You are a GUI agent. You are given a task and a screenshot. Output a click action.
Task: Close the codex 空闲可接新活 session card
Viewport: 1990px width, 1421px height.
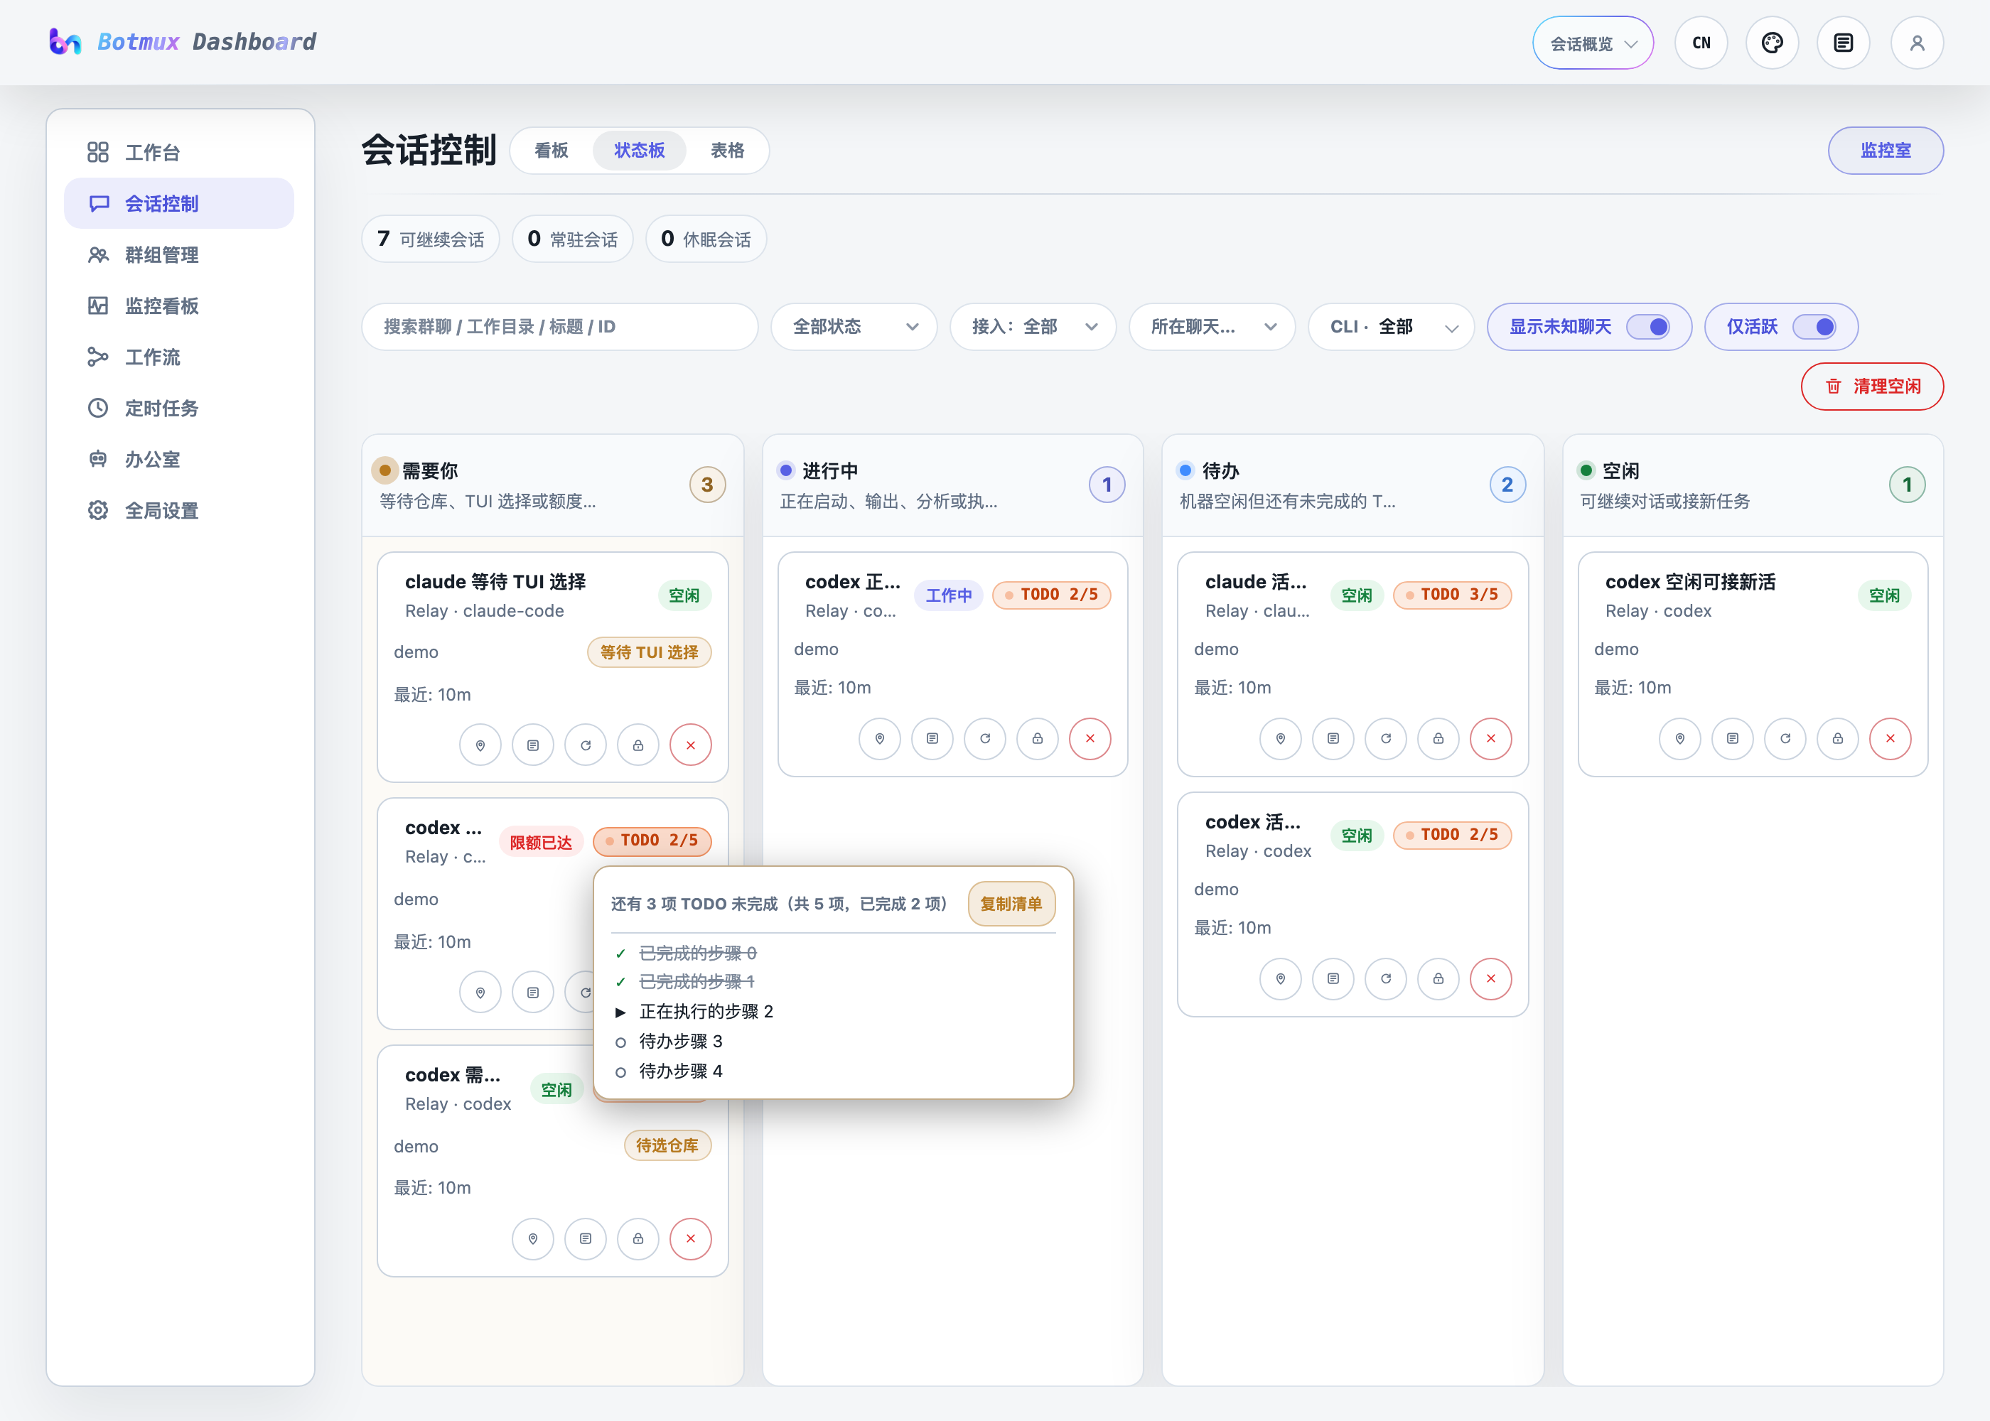1889,738
